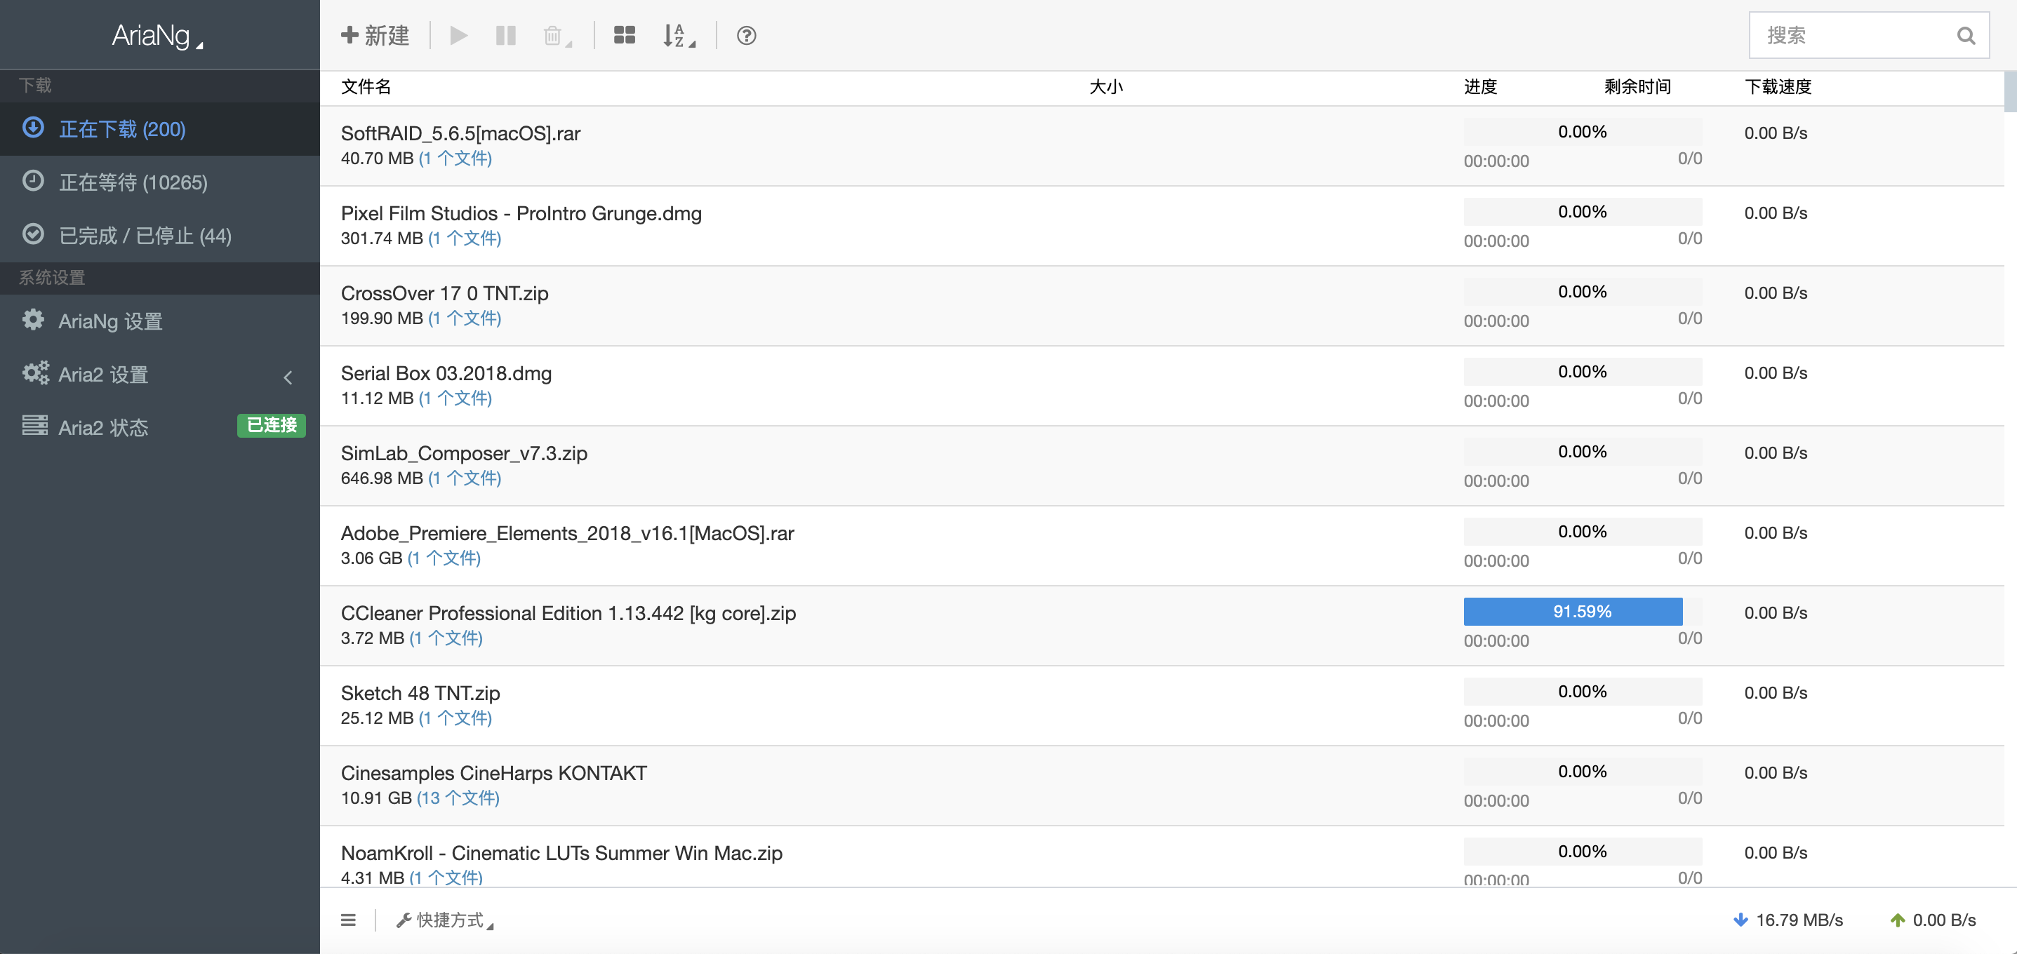This screenshot has height=954, width=2017.
Task: Open the 快捷方式 shortcuts dropdown
Action: (445, 920)
